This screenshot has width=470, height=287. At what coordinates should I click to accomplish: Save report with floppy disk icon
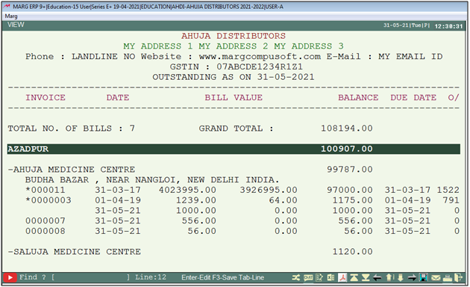tap(424, 278)
